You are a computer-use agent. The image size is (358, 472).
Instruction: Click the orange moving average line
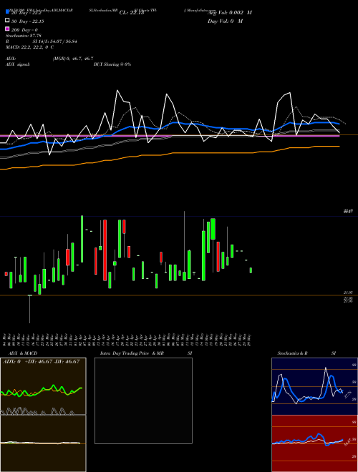[170, 157]
